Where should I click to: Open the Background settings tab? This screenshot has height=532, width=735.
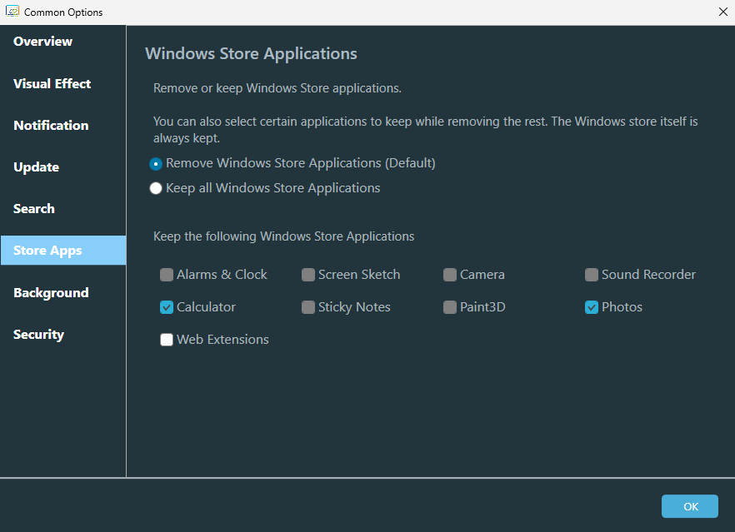(x=51, y=293)
